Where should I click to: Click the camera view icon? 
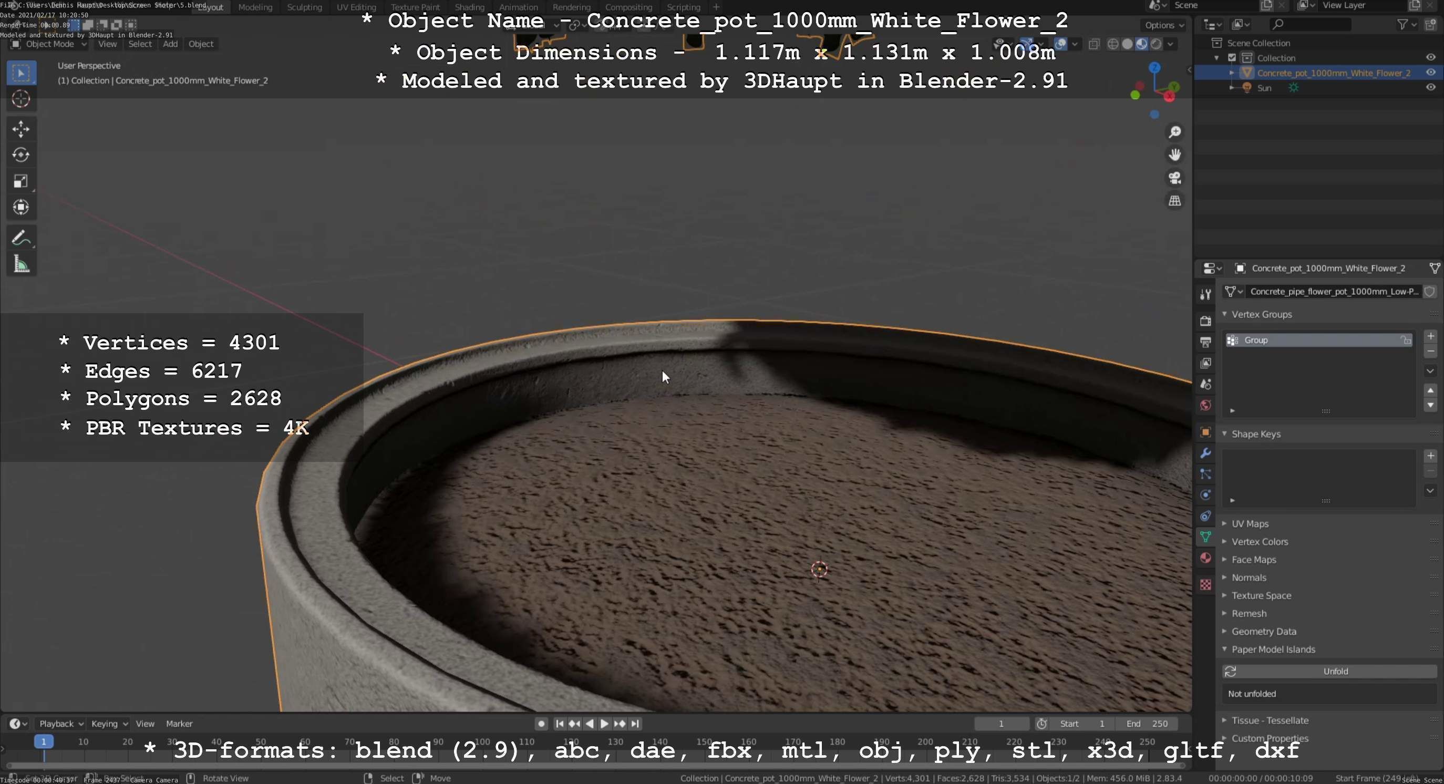click(1174, 178)
